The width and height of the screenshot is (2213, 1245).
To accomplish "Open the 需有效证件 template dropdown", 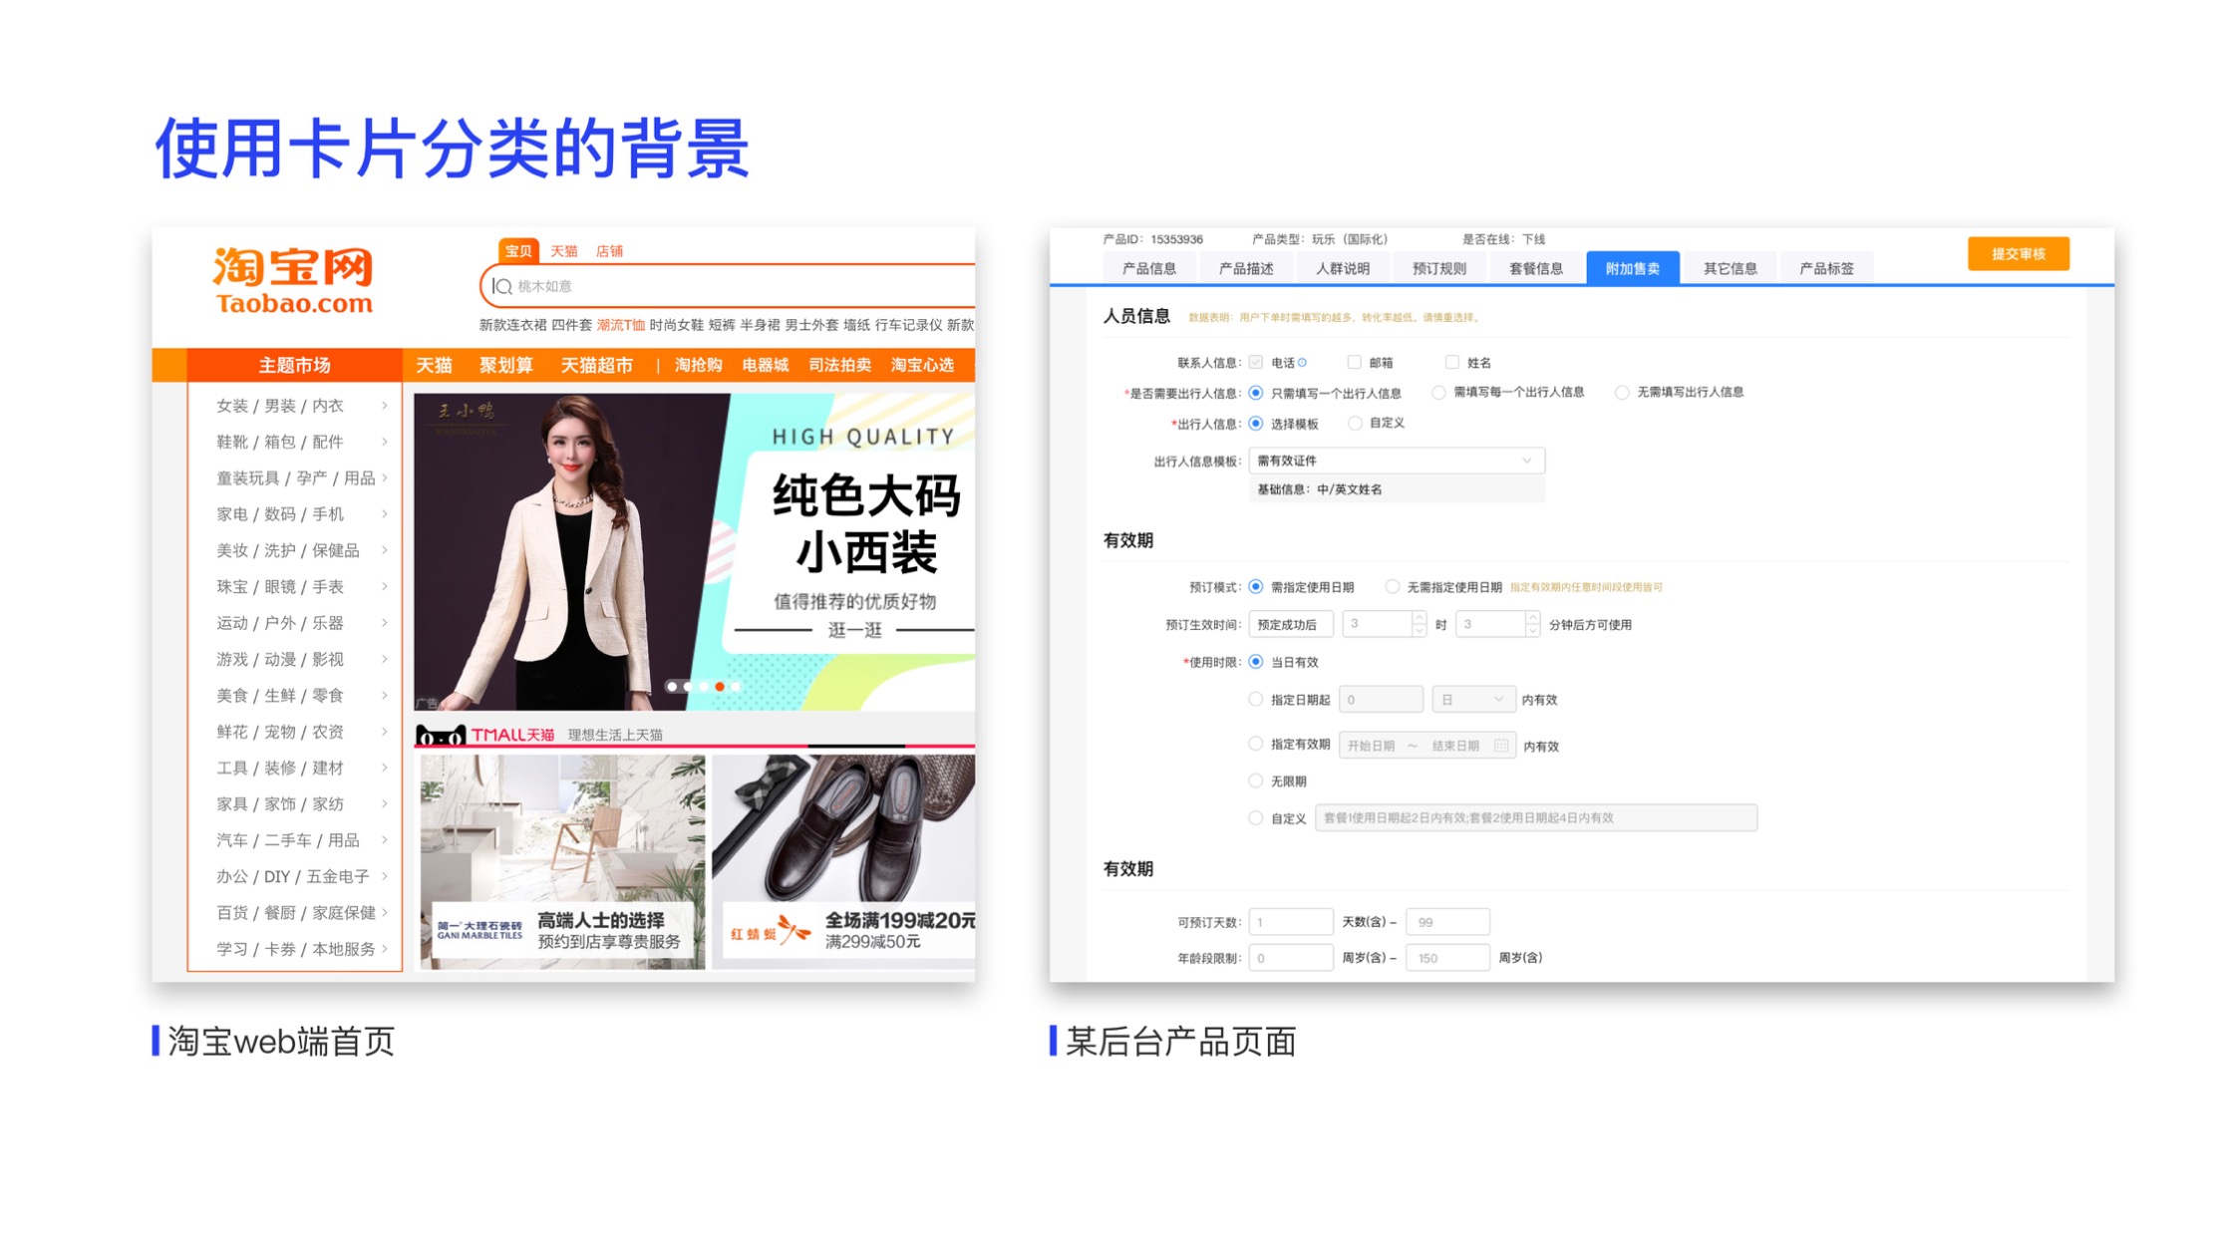I will coord(1396,461).
